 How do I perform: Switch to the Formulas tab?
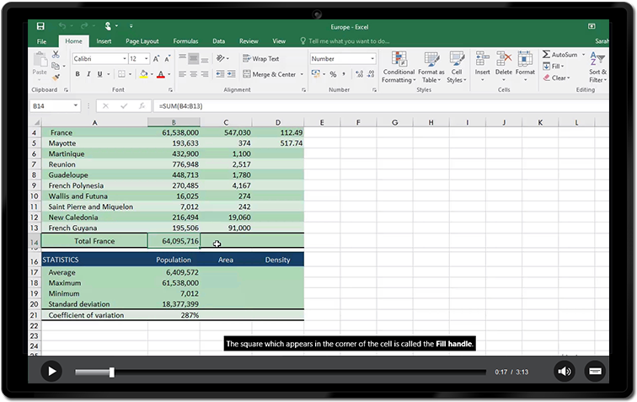[x=185, y=40]
